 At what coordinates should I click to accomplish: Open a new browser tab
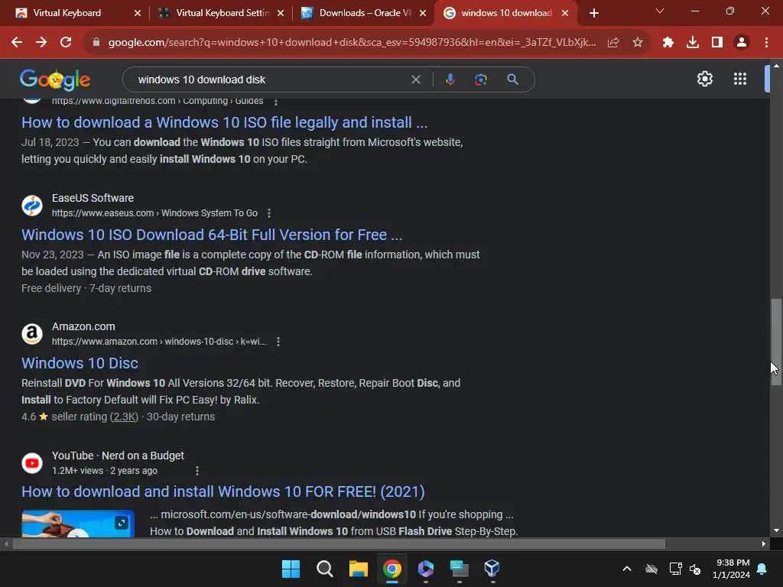593,14
